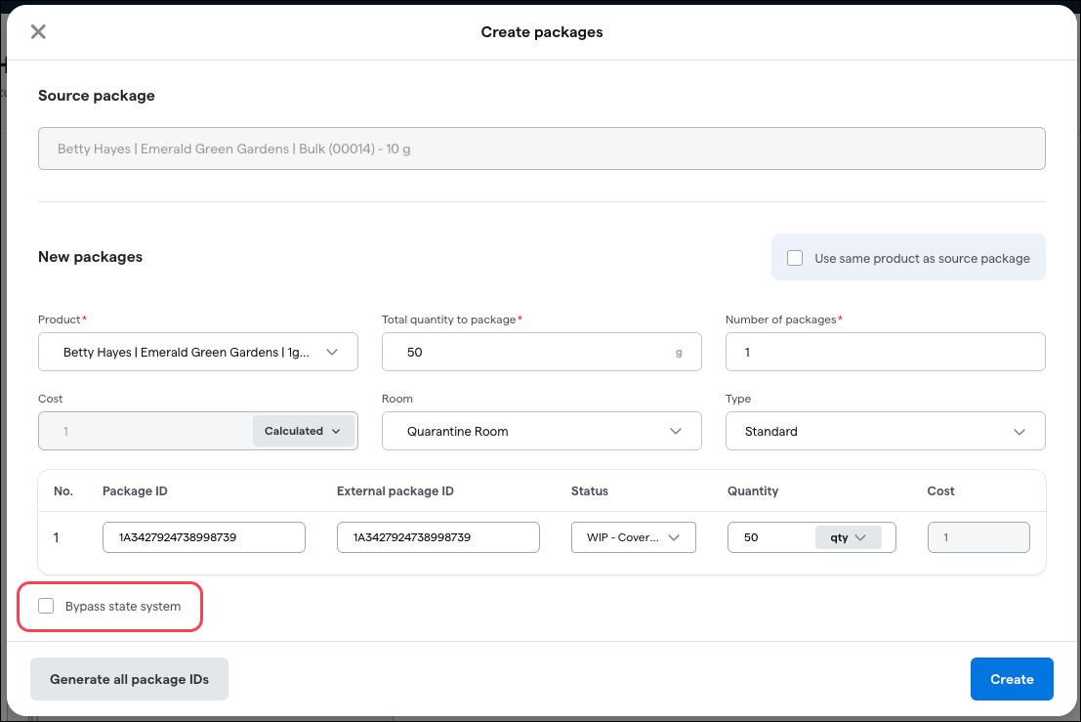
Task: Focus the Package ID input in row 1
Action: click(204, 537)
